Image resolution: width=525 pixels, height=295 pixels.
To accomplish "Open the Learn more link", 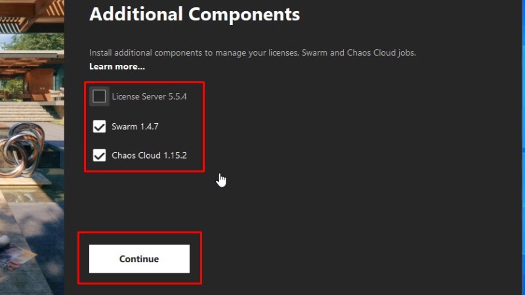I will click(117, 67).
